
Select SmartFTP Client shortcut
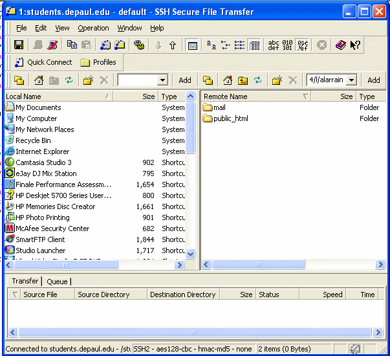35,239
